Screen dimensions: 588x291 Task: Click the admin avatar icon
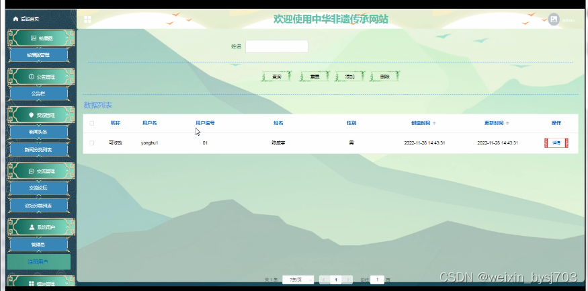point(554,19)
